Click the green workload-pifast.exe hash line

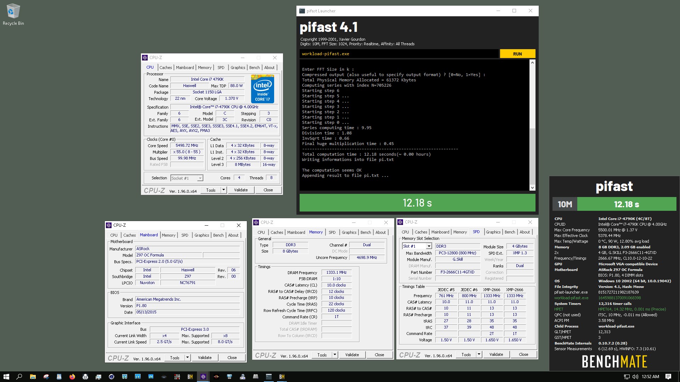click(x=598, y=298)
